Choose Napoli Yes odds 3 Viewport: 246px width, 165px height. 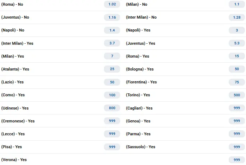coord(237,30)
